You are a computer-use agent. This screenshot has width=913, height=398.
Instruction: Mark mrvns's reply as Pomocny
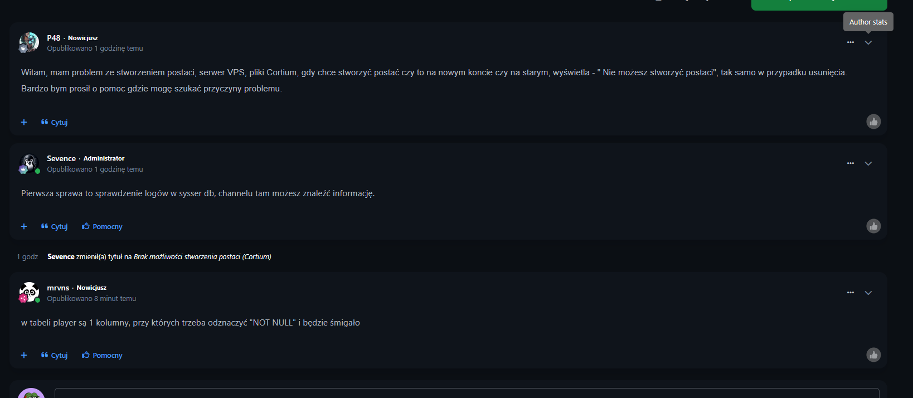tap(103, 355)
